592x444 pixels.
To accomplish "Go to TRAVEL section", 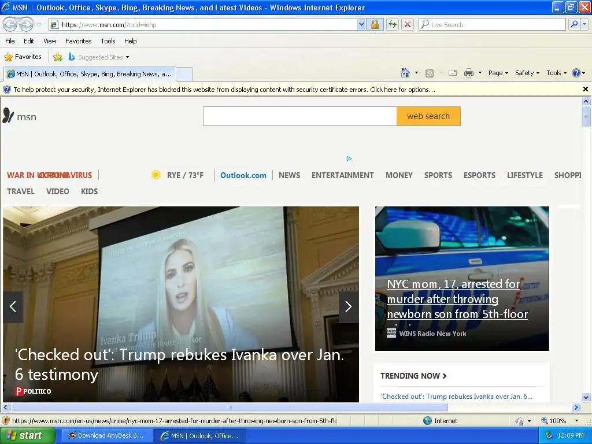I will coord(21,192).
